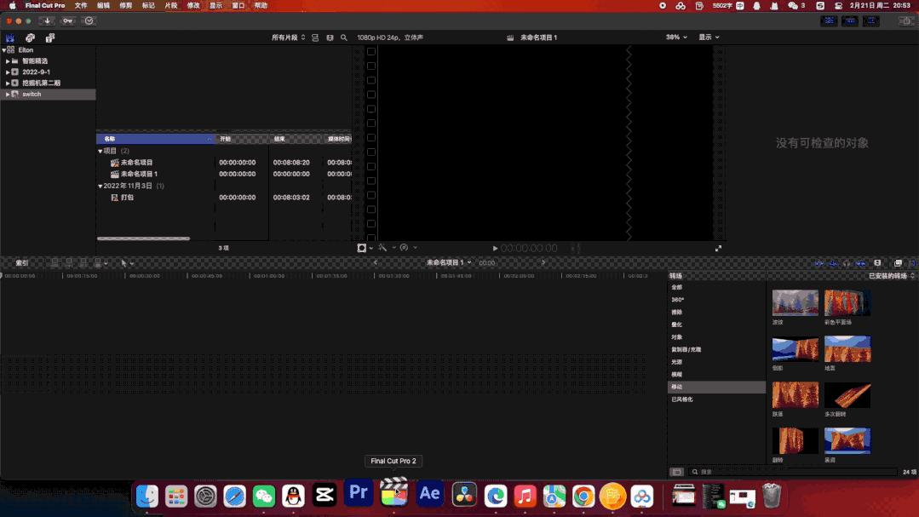Select 未命名项目 1 in the browser list

139,174
